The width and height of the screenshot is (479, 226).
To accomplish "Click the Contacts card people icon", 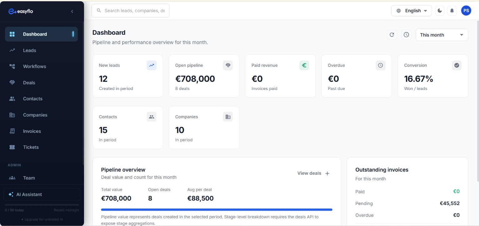I will 152,117.
